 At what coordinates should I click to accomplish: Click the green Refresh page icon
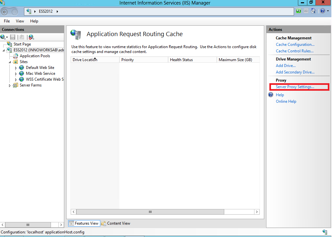click(x=299, y=11)
